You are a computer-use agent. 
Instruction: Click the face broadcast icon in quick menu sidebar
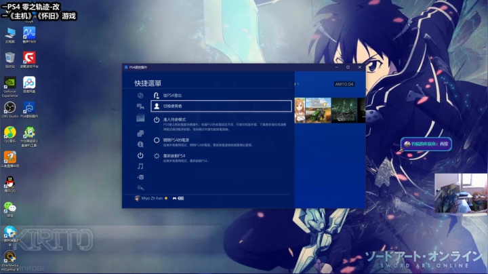(140, 177)
